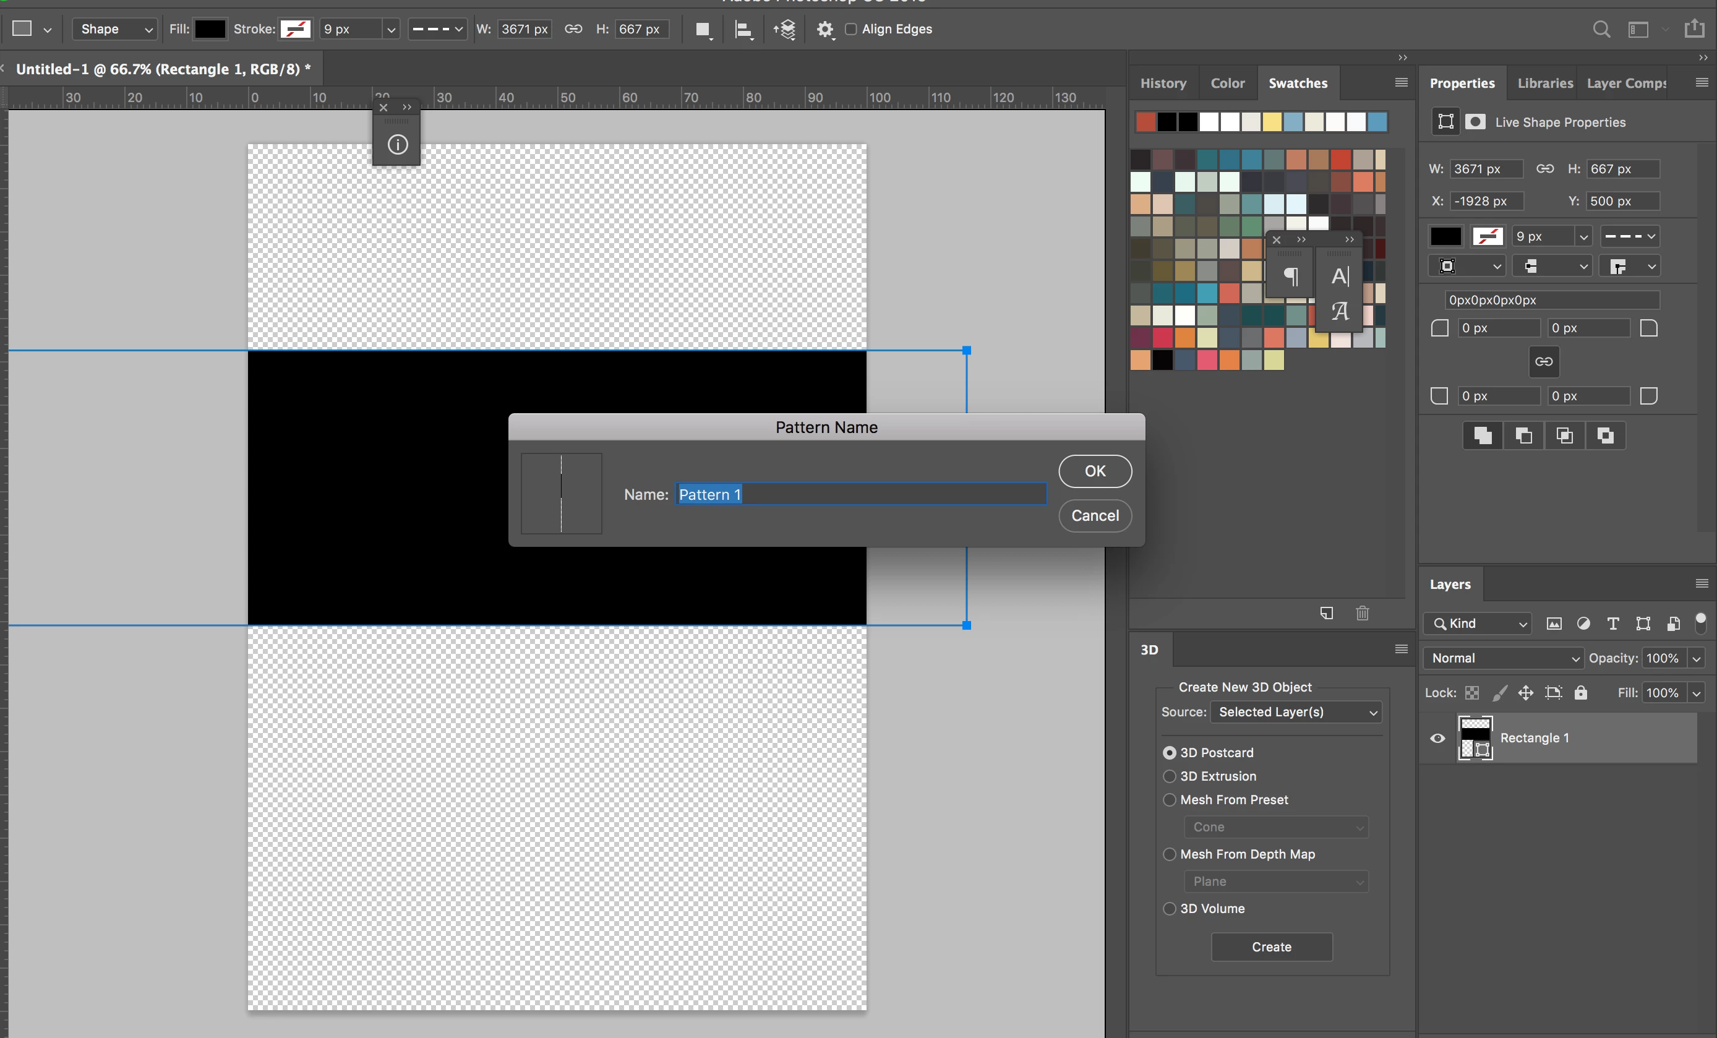The width and height of the screenshot is (1717, 1038).
Task: Click the path operations icon in options bar
Action: click(x=703, y=29)
